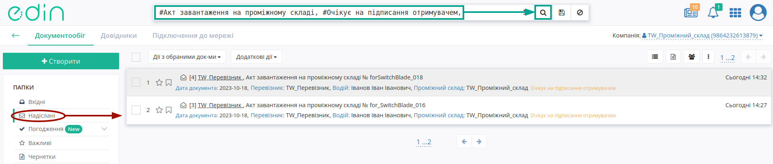
Task: Open the vertical ellipsis options menu
Action: 708,57
